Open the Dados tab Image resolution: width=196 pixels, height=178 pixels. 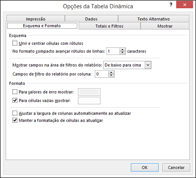coord(91,19)
